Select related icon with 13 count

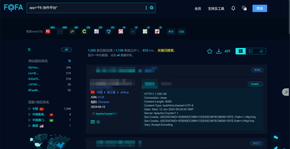pos(96,31)
